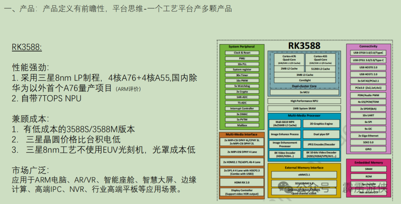The height and width of the screenshot is (204, 401).
Task: Click the 'USB HOST0 2.0' block
Action: (x=368, y=68)
